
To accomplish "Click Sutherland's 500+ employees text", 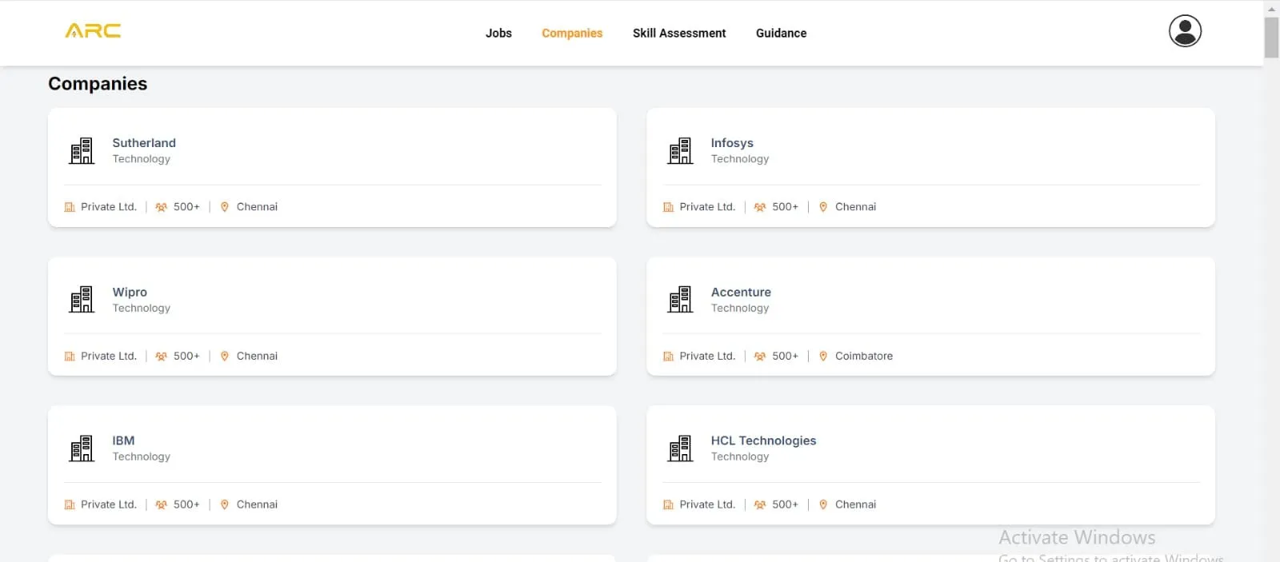I will tap(186, 207).
